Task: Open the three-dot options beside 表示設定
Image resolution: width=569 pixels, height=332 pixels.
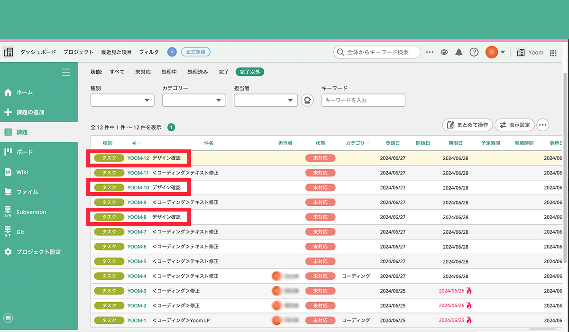Action: coord(543,125)
